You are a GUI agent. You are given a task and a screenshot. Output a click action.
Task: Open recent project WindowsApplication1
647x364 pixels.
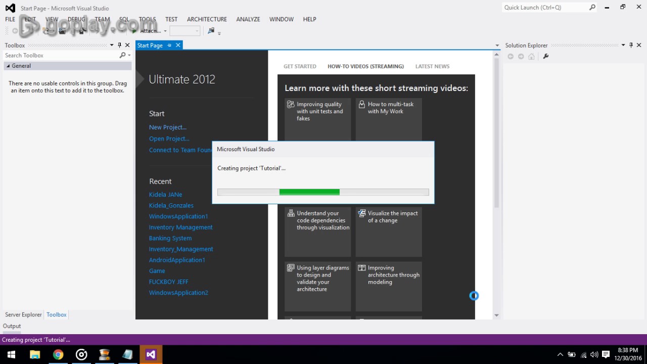178,216
